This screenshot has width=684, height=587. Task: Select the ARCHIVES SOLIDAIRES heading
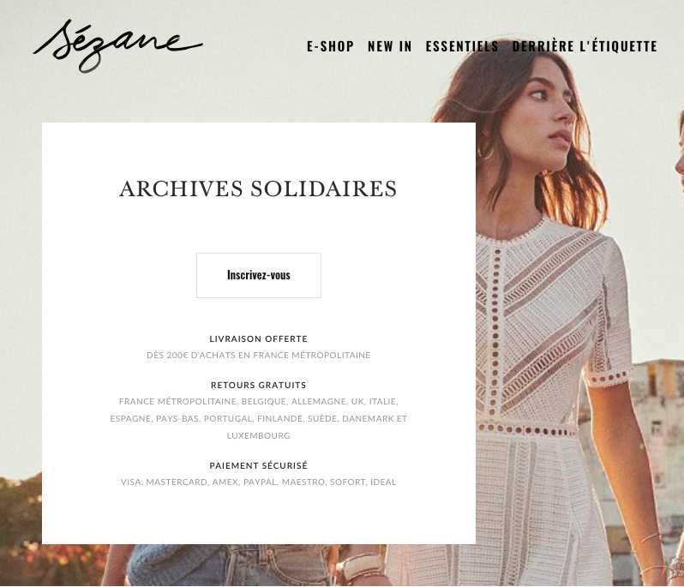(x=258, y=189)
